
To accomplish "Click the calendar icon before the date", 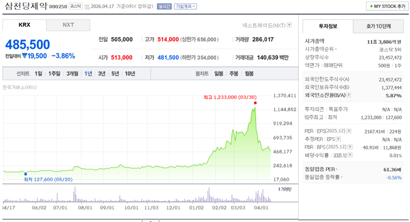I will pyautogui.click(x=87, y=7).
